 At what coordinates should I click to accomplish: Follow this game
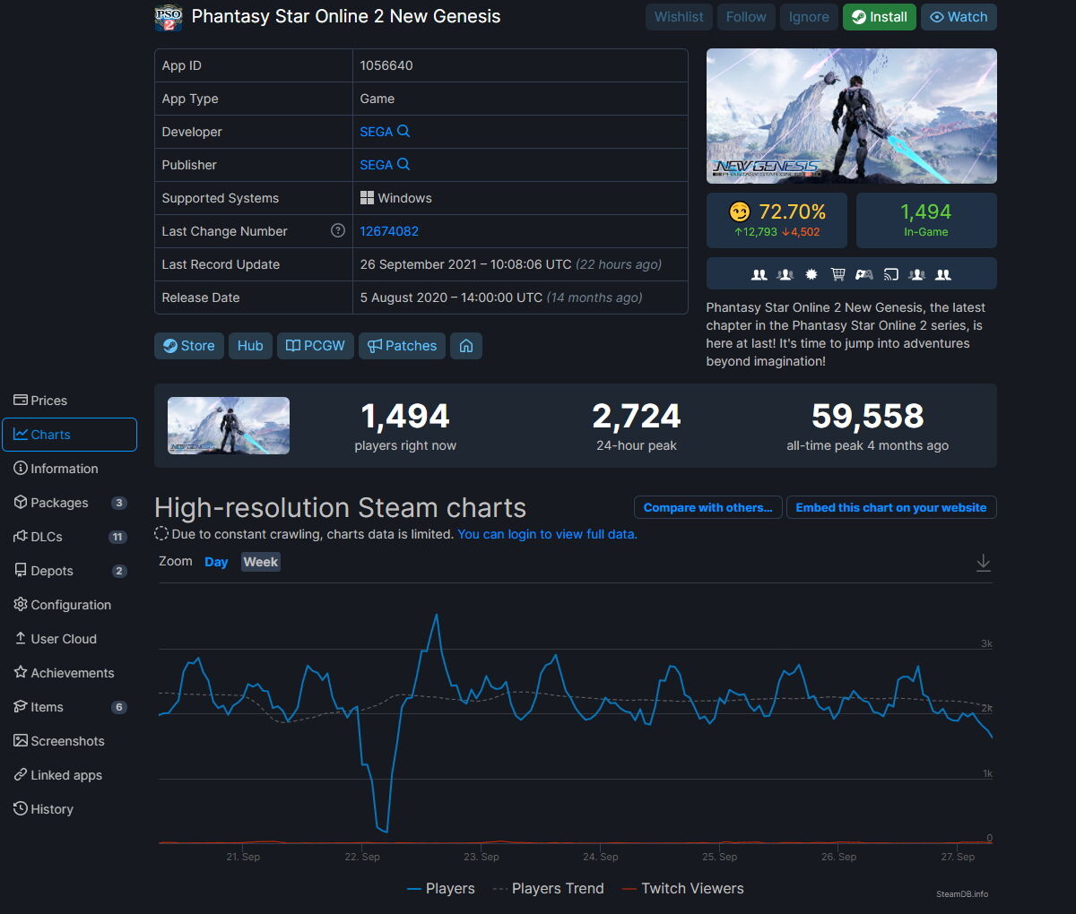click(746, 17)
